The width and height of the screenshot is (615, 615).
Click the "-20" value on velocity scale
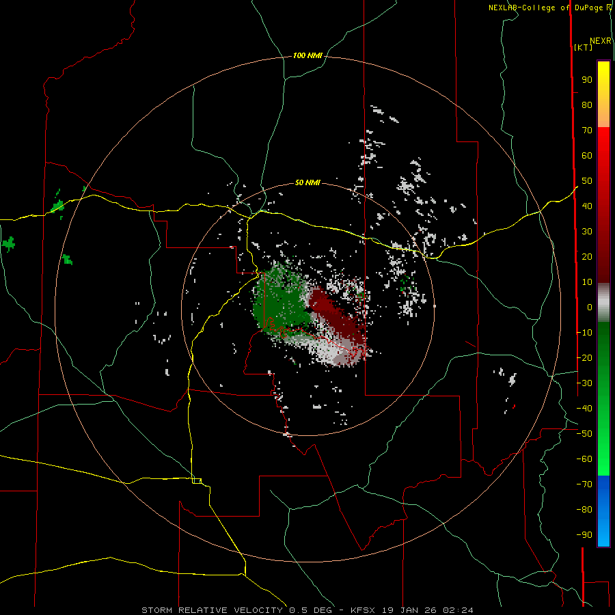(x=584, y=357)
